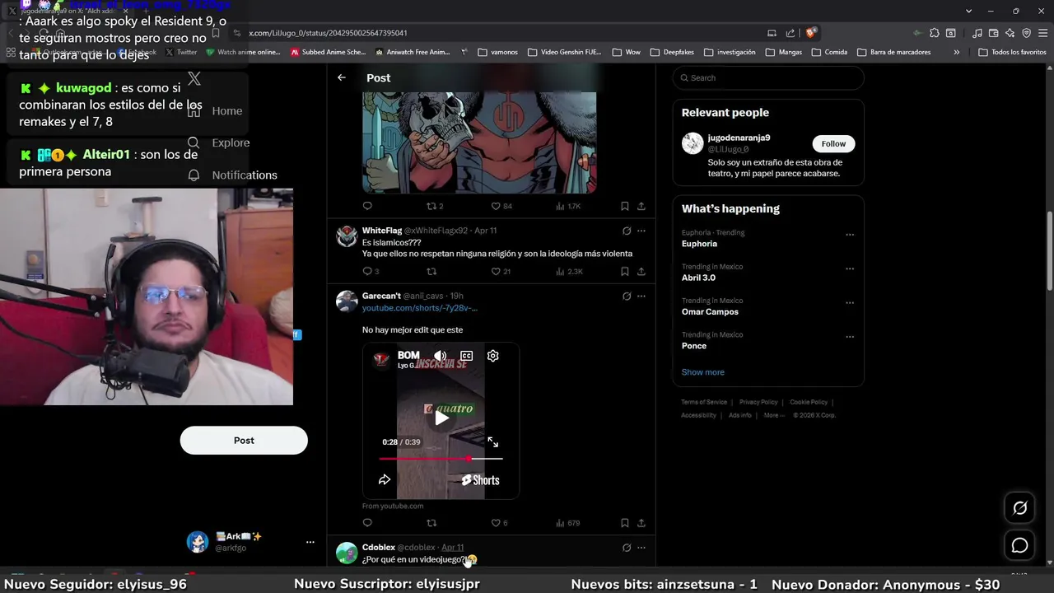Seek the embedded video progress bar
This screenshot has height=593, width=1054.
click(x=441, y=459)
